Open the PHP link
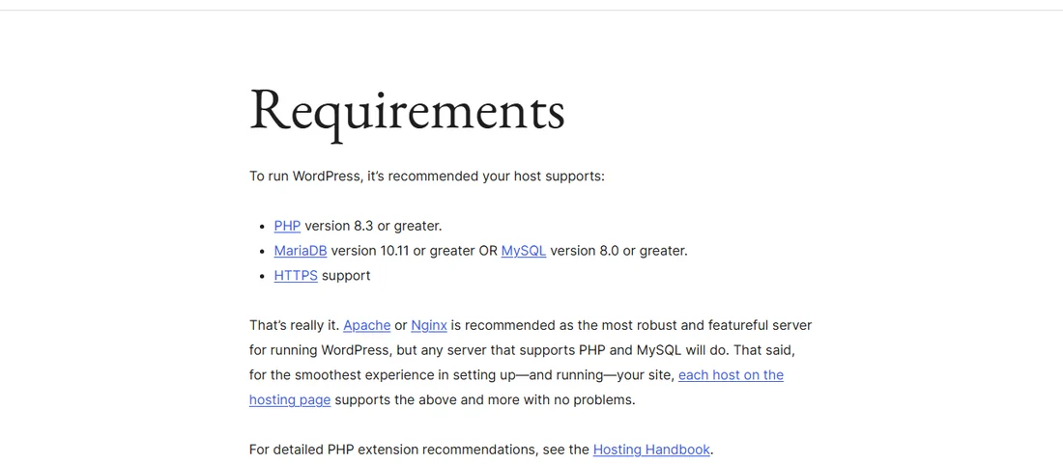 point(287,226)
